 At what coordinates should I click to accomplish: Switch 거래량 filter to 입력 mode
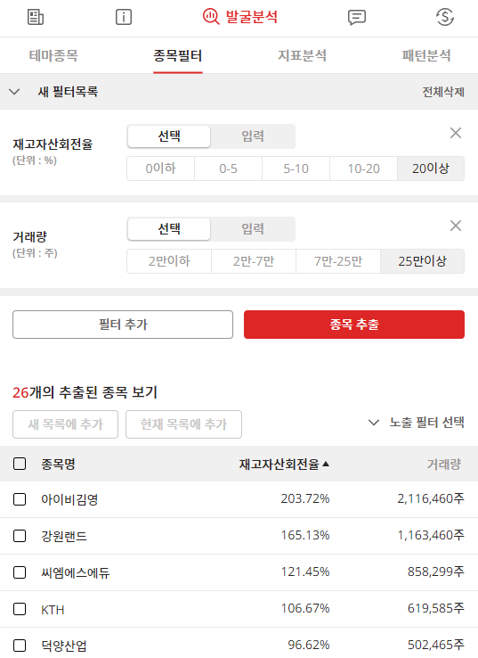[x=253, y=229]
